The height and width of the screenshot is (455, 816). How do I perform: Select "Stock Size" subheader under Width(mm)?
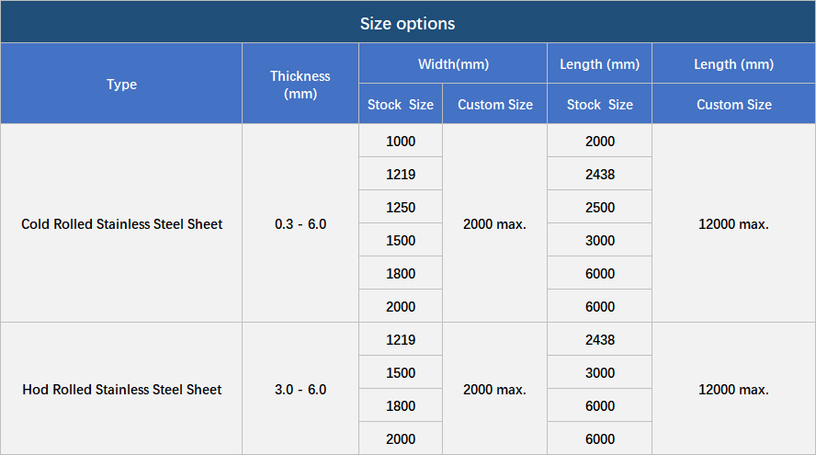click(x=401, y=104)
